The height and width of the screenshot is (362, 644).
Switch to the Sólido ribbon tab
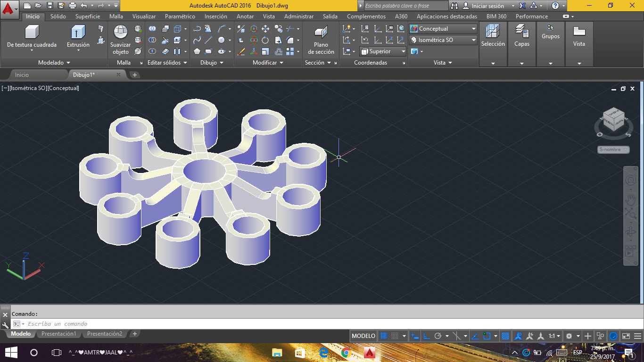tap(58, 16)
